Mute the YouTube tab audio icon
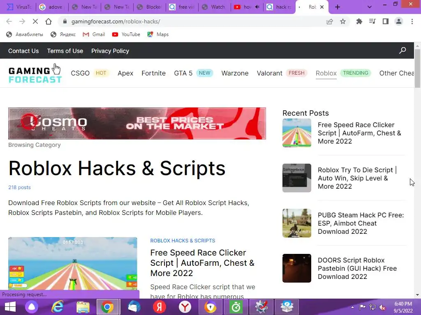Viewport: 421px width, 315px height. [257, 7]
